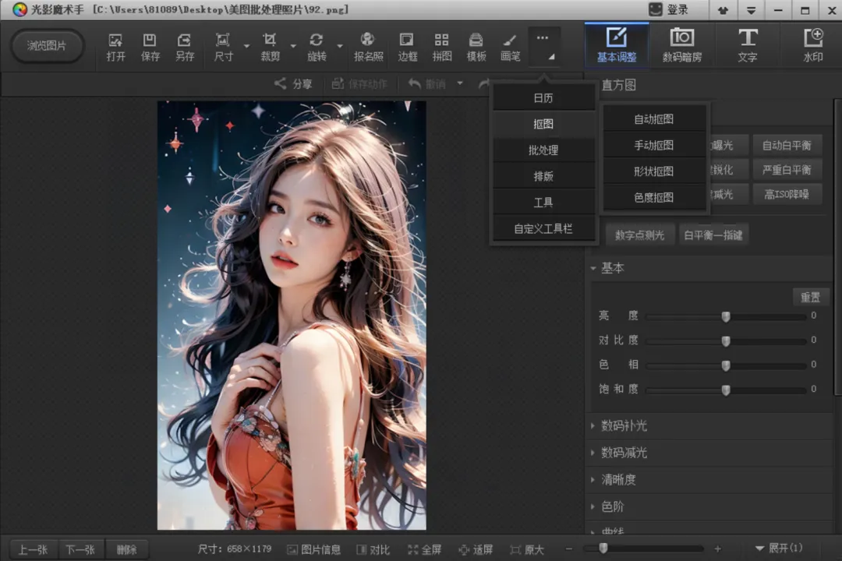
Task: Click the 撤销 undo icon
Action: 414,83
